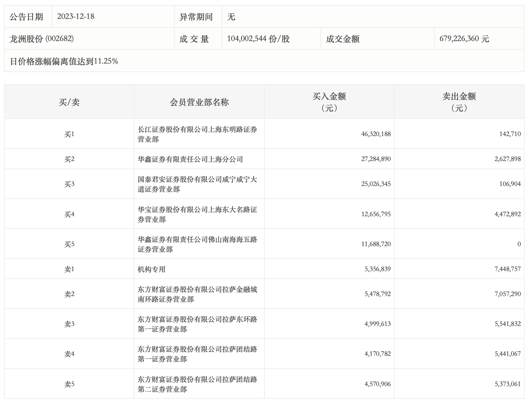Select buy amount 4,999,613

[x=377, y=324]
